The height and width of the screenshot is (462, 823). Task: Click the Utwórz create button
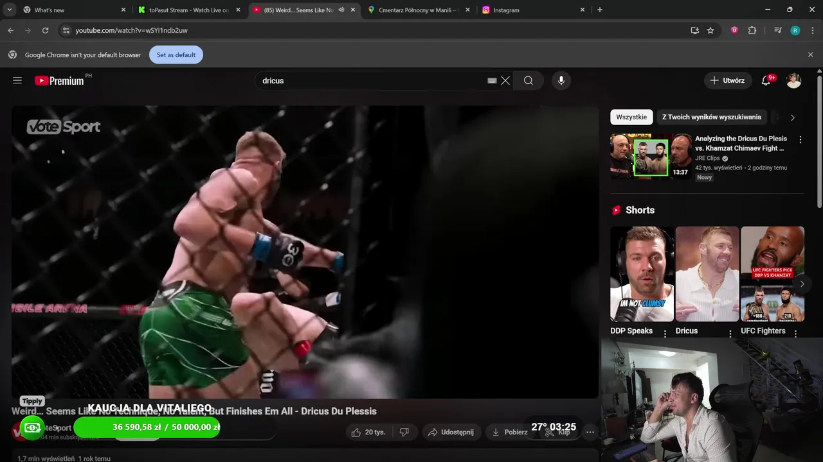727,80
